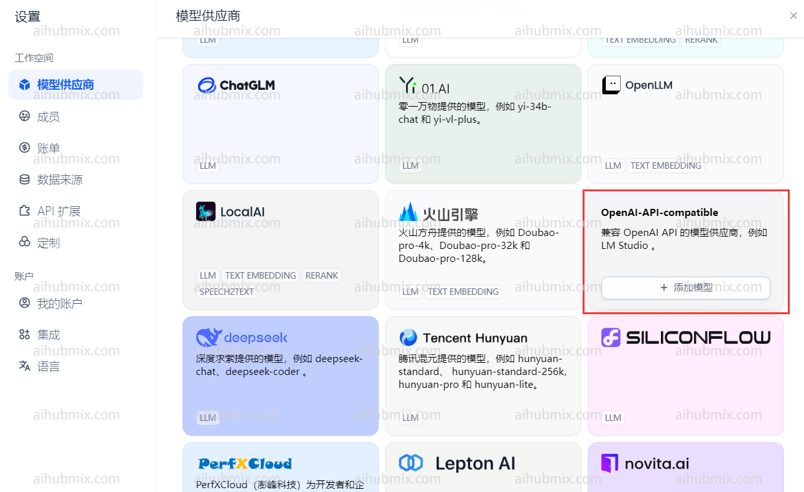804x492 pixels.
Task: Click OpenLLM's TEXT EMBEDDING tag
Action: (x=665, y=166)
